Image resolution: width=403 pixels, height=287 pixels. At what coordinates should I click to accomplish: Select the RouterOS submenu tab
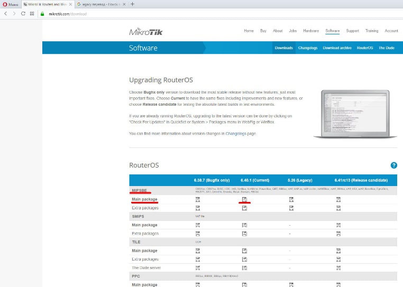click(365, 48)
